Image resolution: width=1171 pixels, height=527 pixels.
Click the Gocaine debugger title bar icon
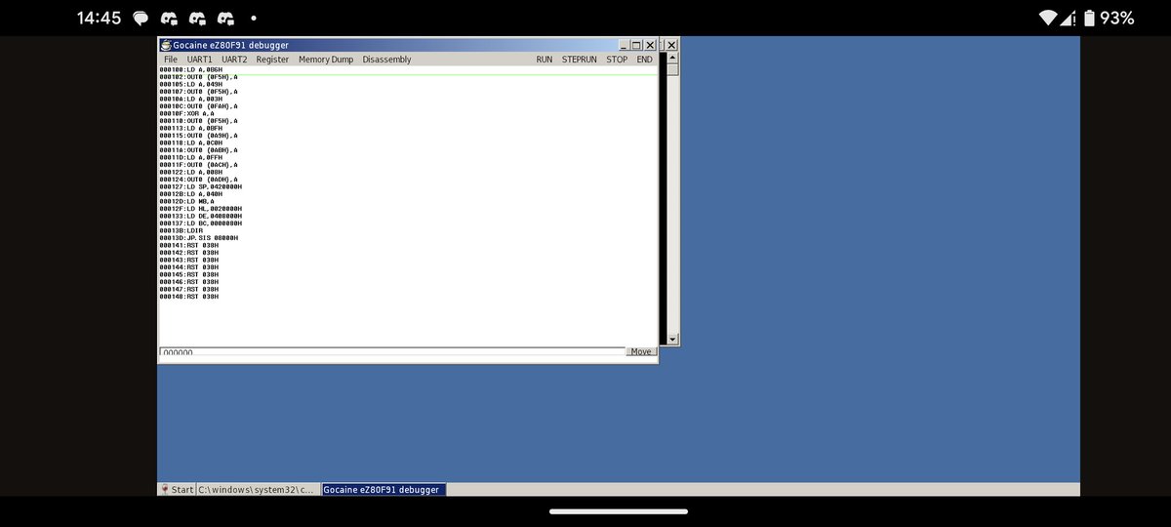166,45
